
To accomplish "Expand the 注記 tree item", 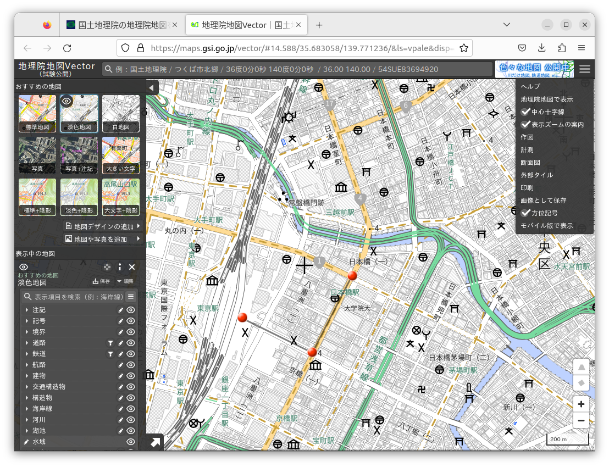I will pos(26,310).
